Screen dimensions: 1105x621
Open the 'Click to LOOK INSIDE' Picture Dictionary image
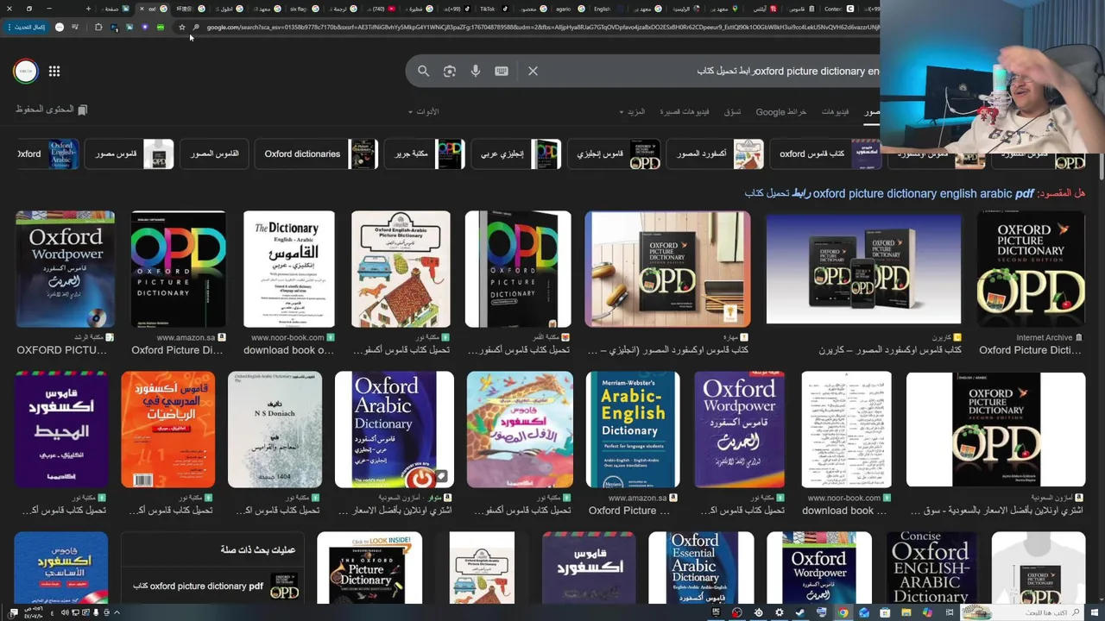pos(369,568)
